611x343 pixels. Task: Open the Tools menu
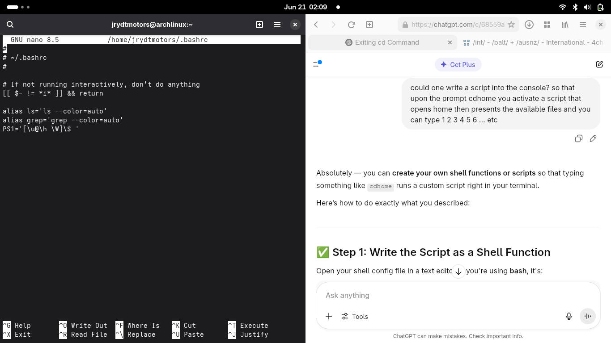click(x=355, y=316)
